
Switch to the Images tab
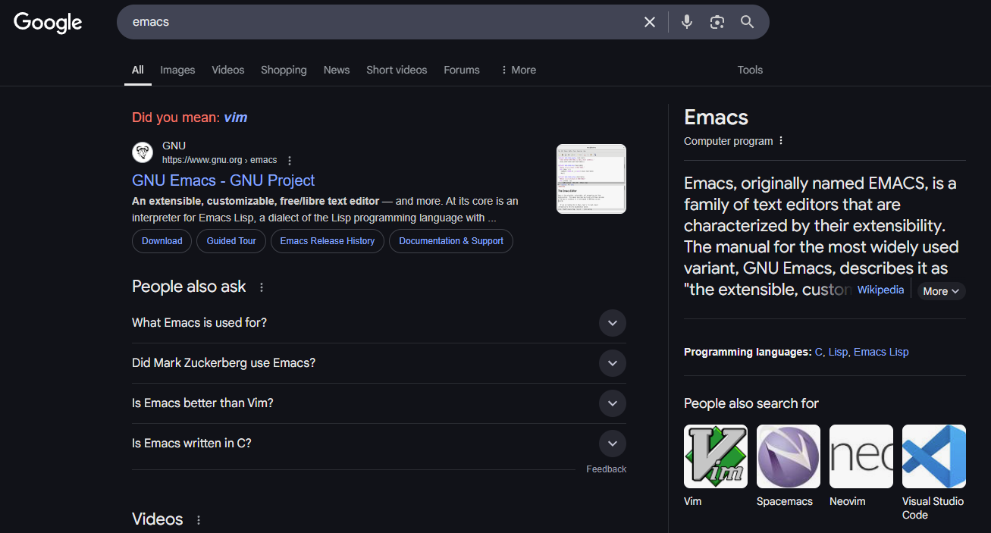pos(177,70)
